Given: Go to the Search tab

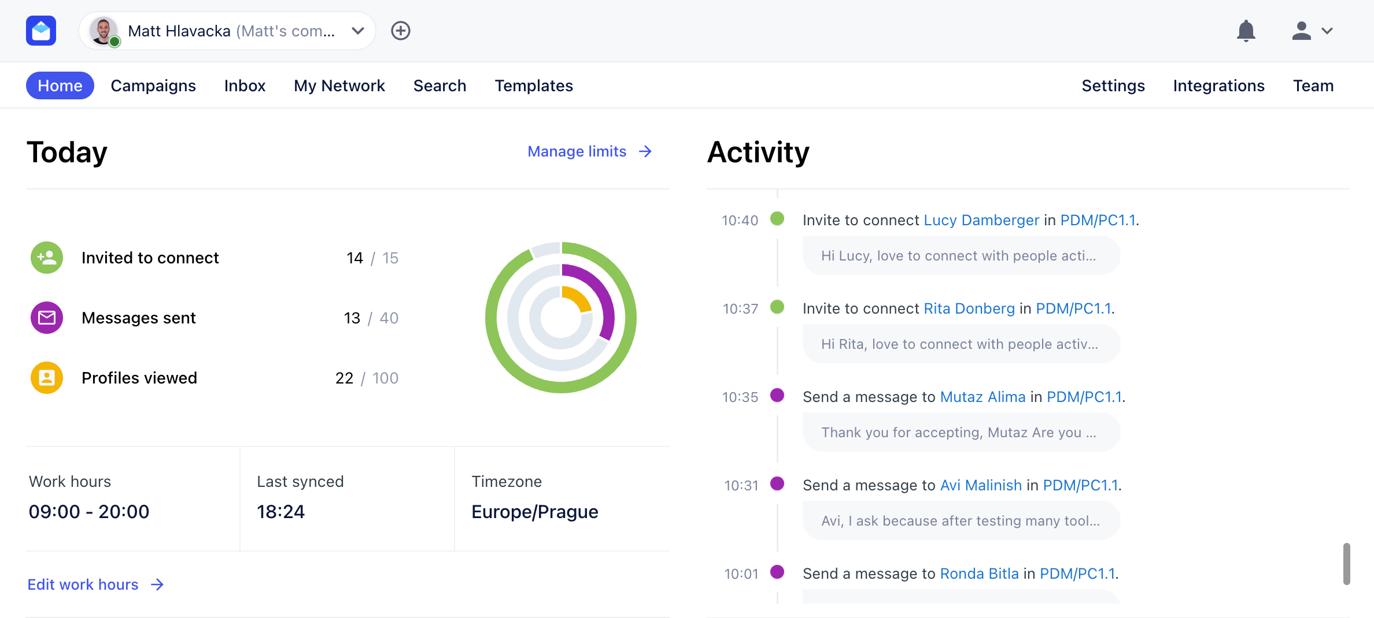Looking at the screenshot, I should 439,85.
